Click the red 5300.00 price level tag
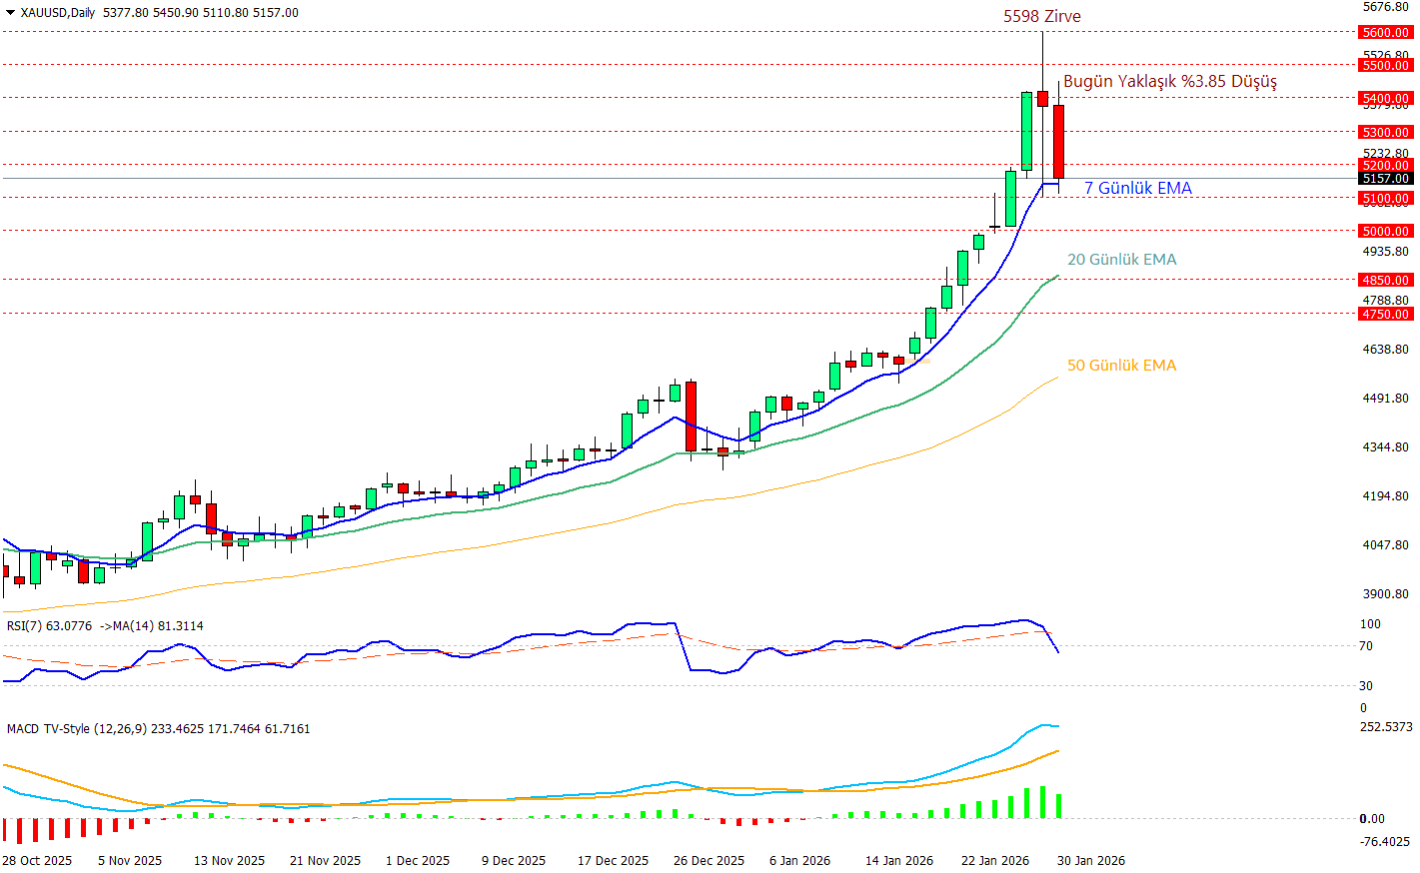 coord(1385,133)
